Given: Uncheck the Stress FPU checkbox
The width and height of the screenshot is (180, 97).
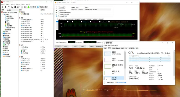Looking at the screenshot, I should coord(58,9).
